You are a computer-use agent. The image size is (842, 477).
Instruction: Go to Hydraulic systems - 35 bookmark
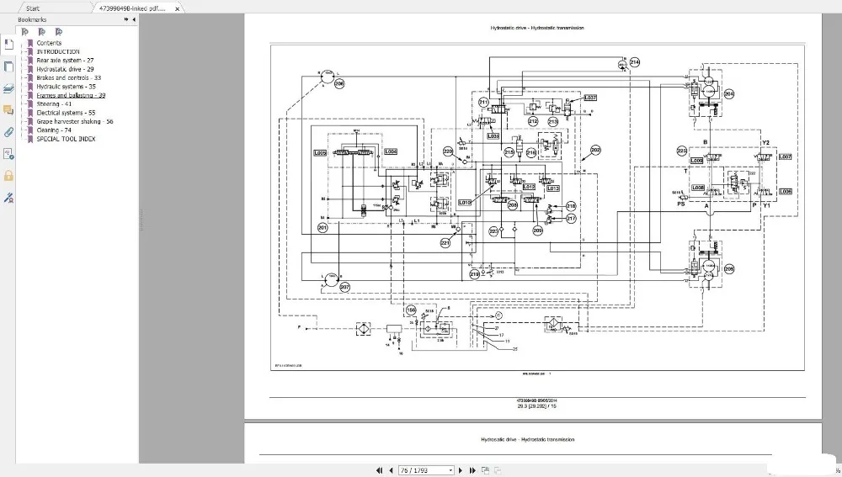click(x=66, y=87)
